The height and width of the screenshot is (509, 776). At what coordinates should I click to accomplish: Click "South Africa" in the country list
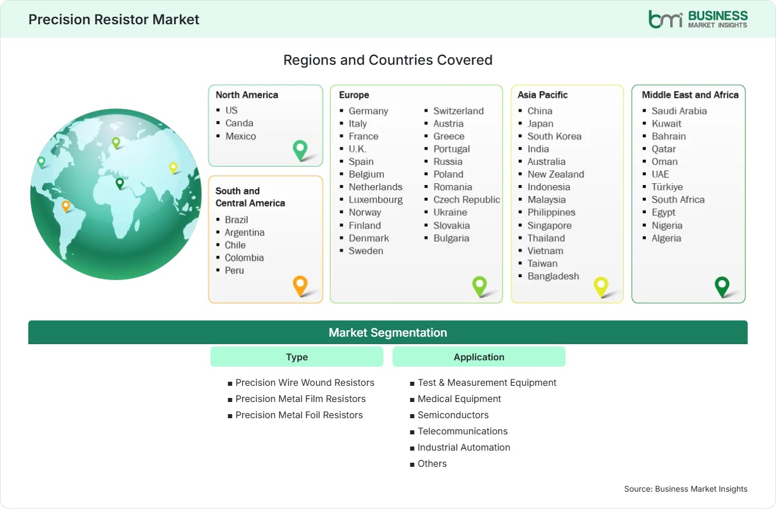(678, 200)
